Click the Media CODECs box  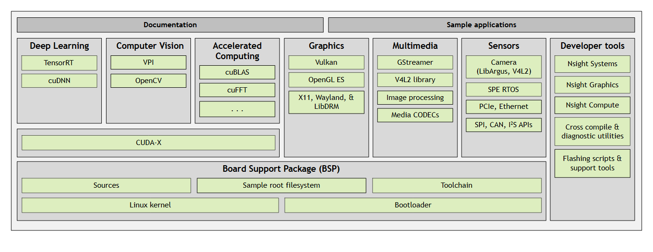[x=415, y=115]
